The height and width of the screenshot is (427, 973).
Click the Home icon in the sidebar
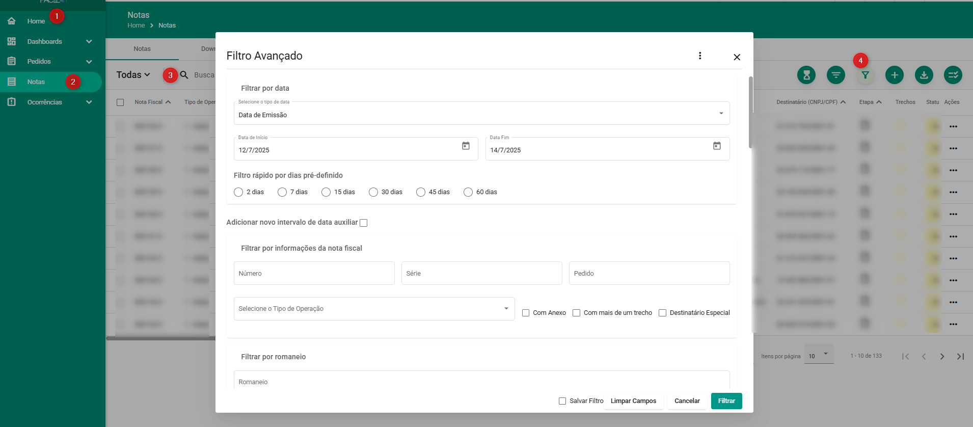coord(12,21)
